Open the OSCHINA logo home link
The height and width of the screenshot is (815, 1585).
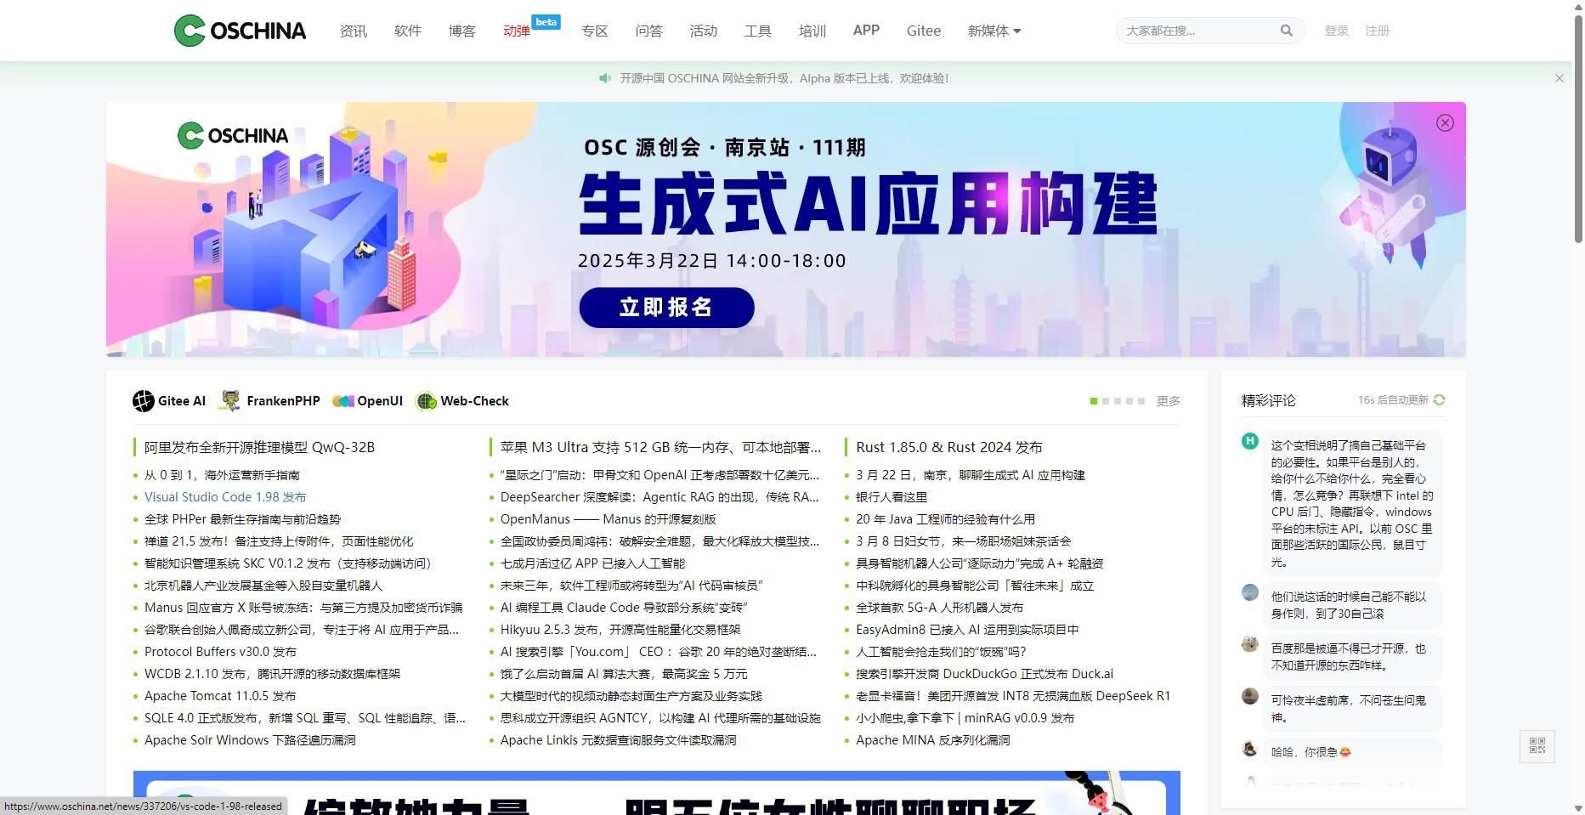click(240, 31)
